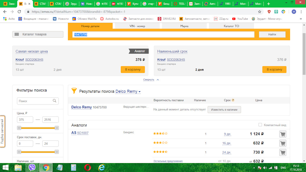Click the minimum price field 375
The height and width of the screenshot is (172, 306).
25,119
